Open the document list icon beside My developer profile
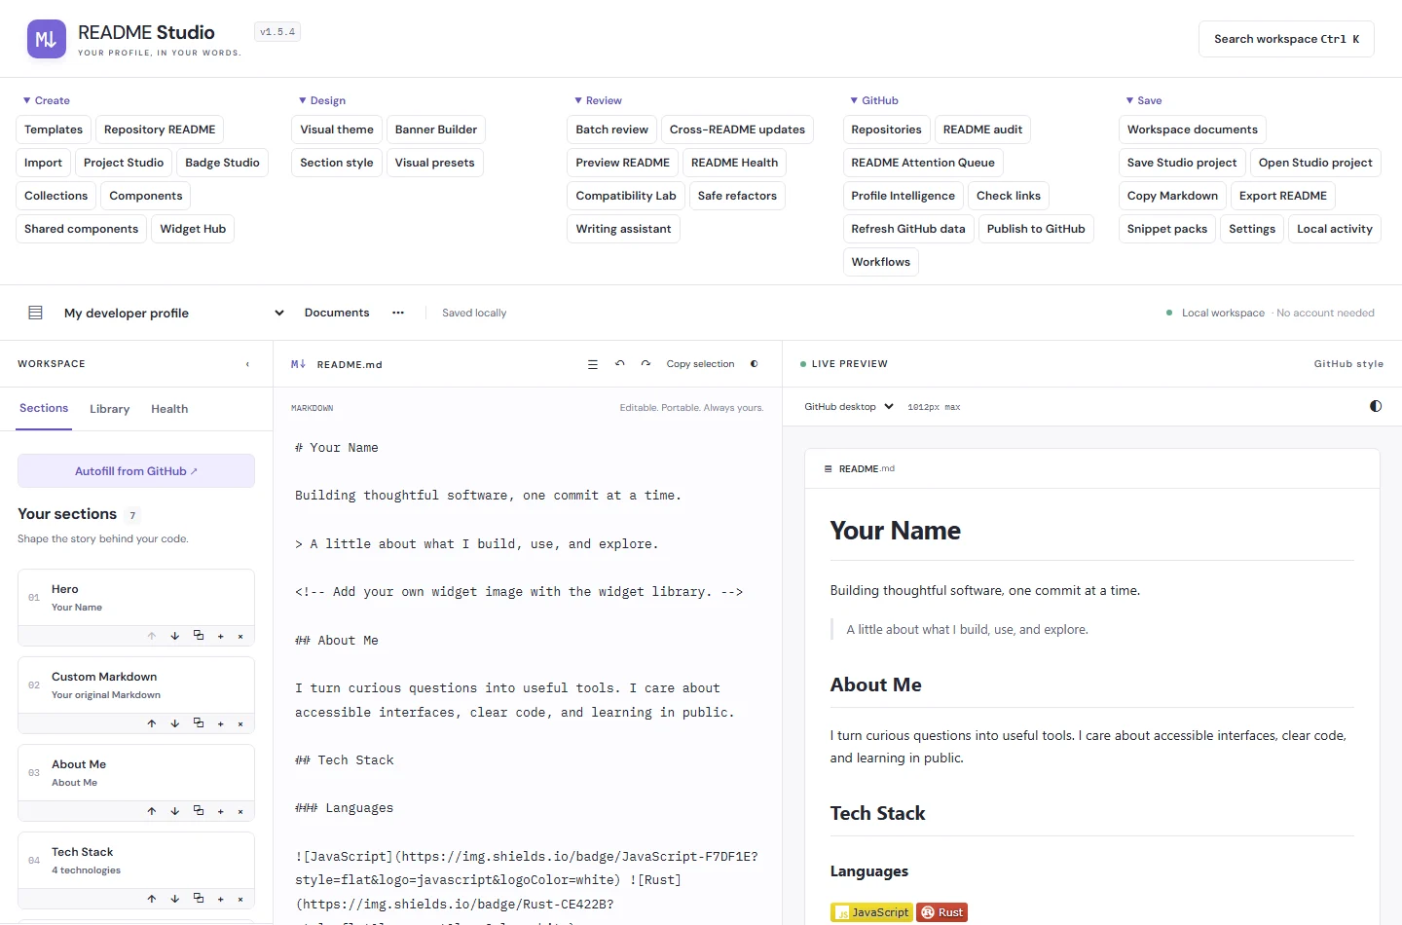 click(x=36, y=313)
